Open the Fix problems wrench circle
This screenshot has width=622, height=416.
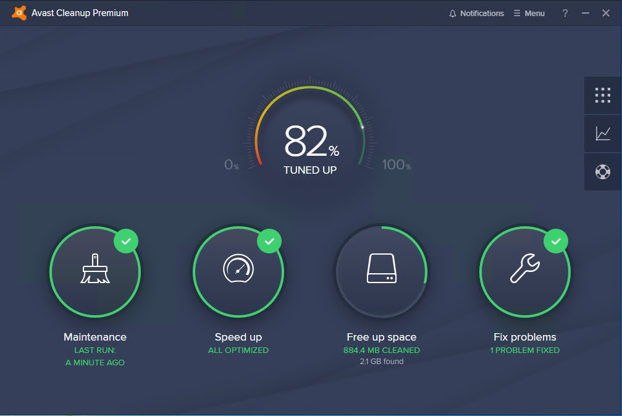pos(525,272)
